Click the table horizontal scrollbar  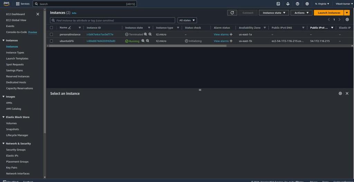point(138,46)
